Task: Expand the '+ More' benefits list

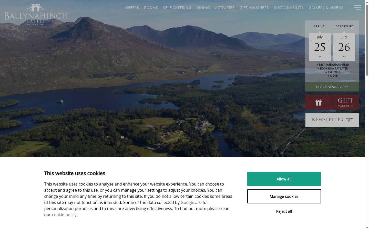Action: [x=332, y=76]
